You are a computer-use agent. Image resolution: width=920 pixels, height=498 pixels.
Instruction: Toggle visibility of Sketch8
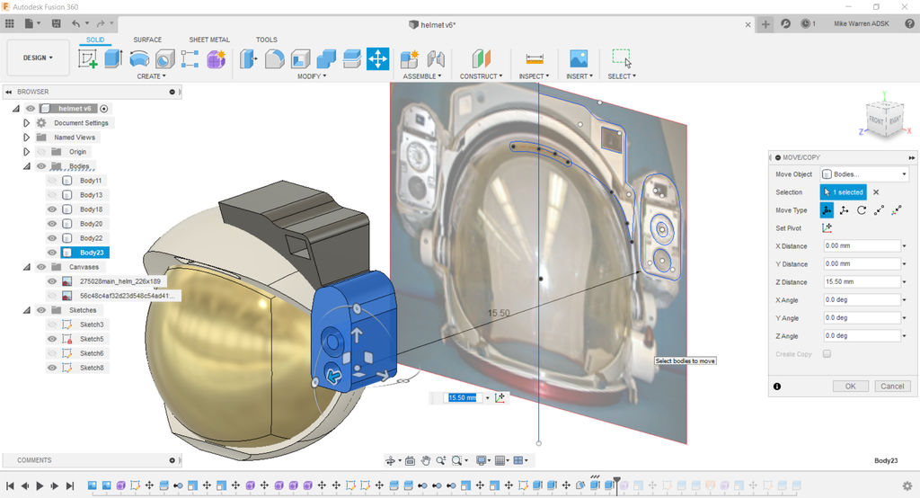coord(52,368)
